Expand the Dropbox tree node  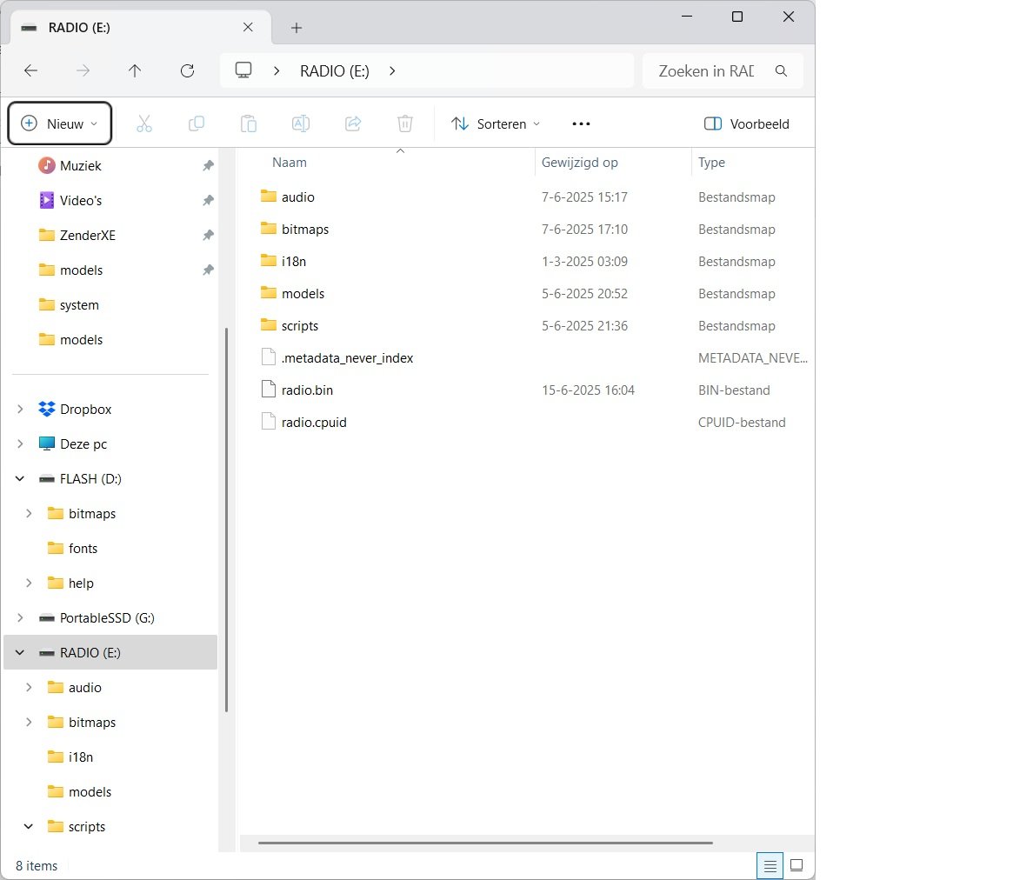point(20,409)
